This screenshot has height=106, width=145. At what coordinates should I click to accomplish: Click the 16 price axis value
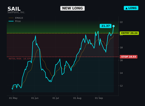[121, 60]
